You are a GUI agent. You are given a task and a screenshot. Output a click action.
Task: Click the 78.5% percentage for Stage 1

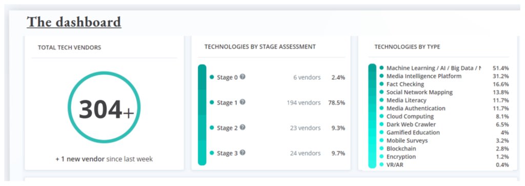pos(336,102)
